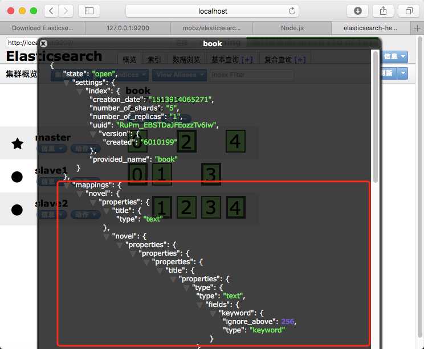Go back with Safari back arrow
This screenshot has height=349, width=424.
click(x=51, y=11)
